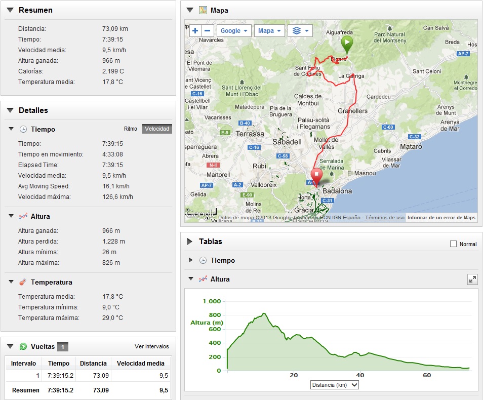Enable the Normal checkbox in Tablas
Viewport: 483px width, 400px height.
tap(453, 244)
